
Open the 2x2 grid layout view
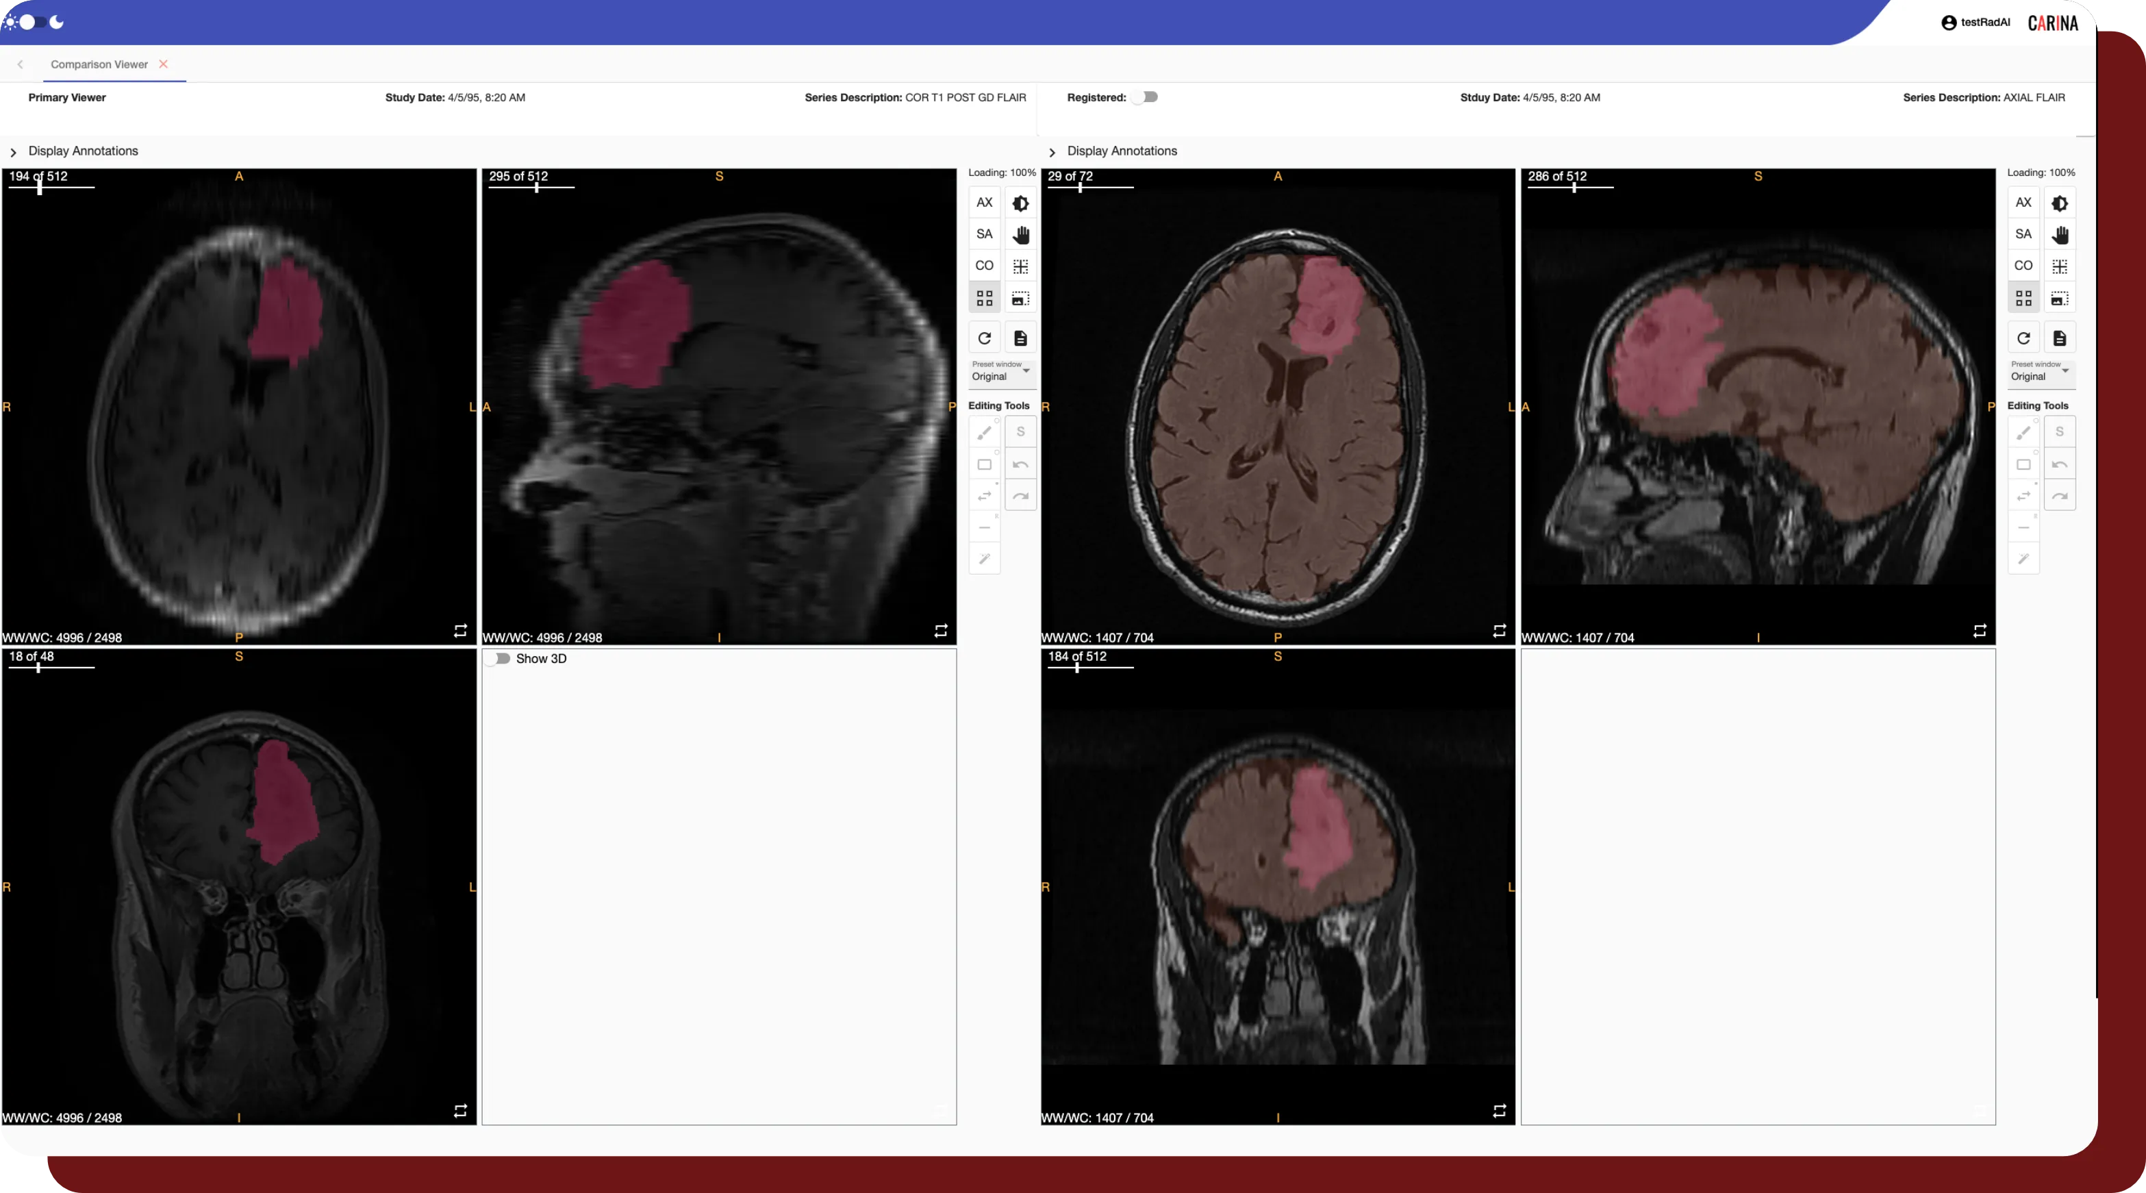(x=984, y=297)
